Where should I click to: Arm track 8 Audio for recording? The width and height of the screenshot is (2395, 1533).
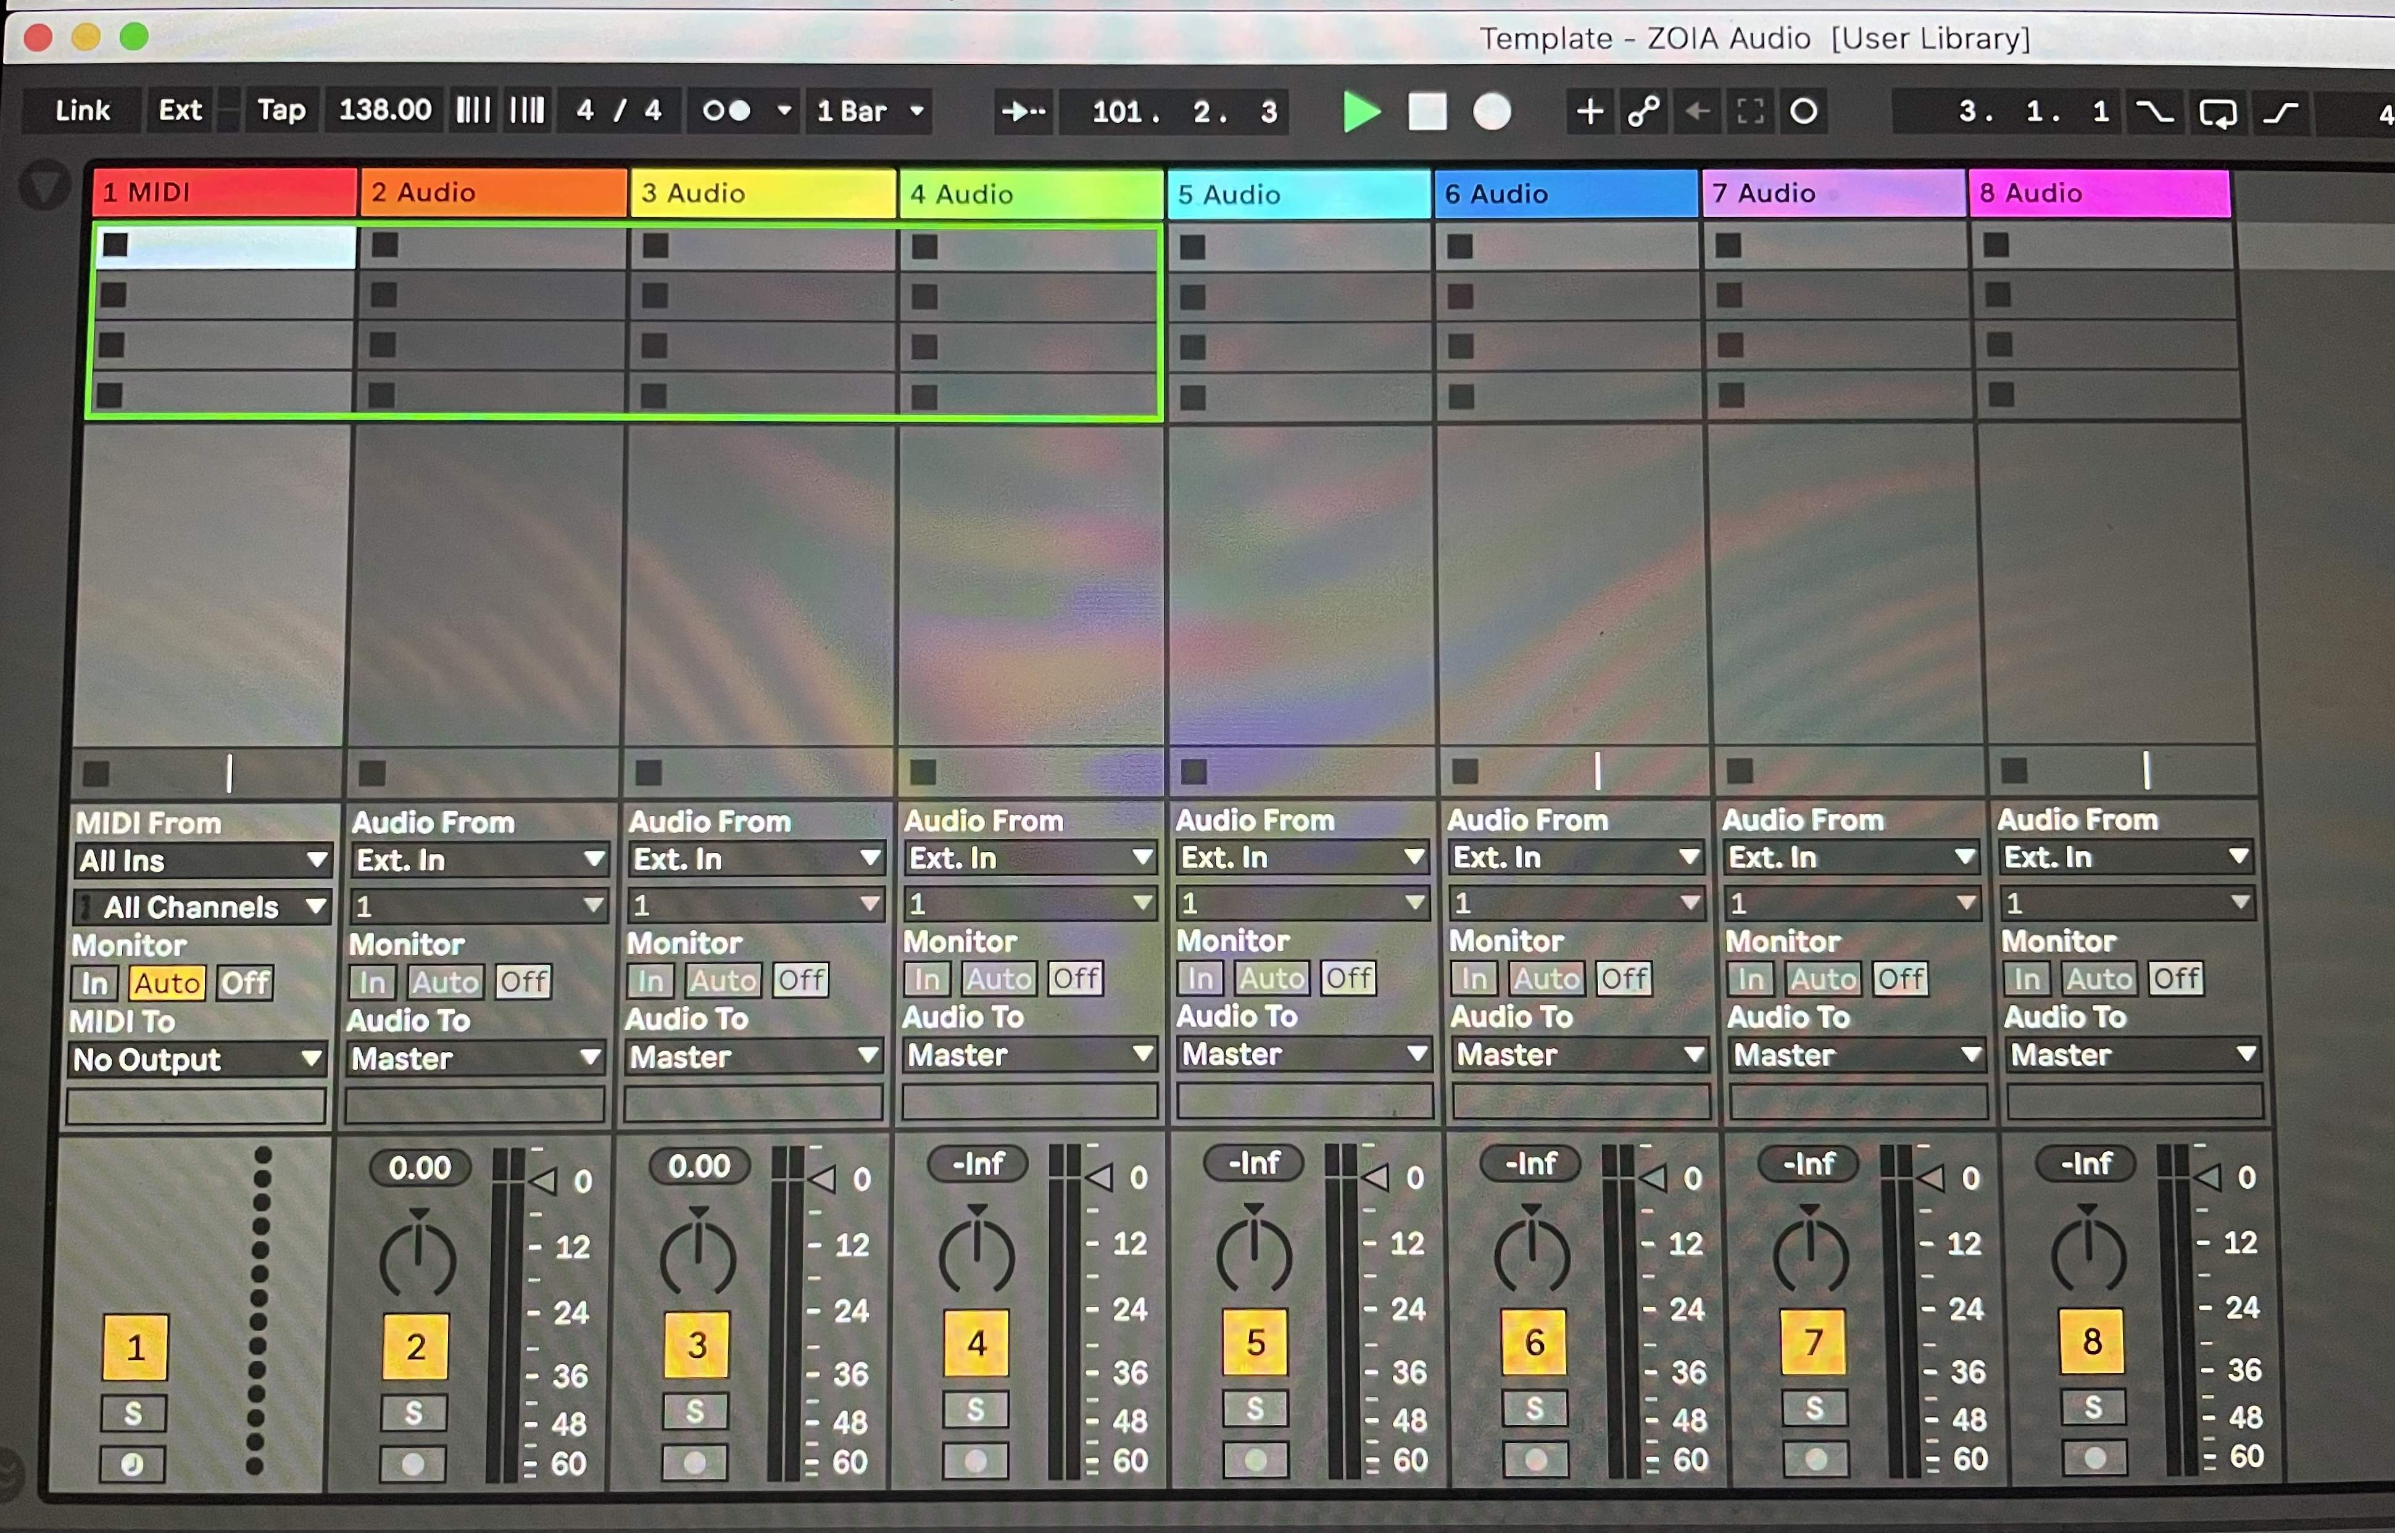[2095, 1457]
